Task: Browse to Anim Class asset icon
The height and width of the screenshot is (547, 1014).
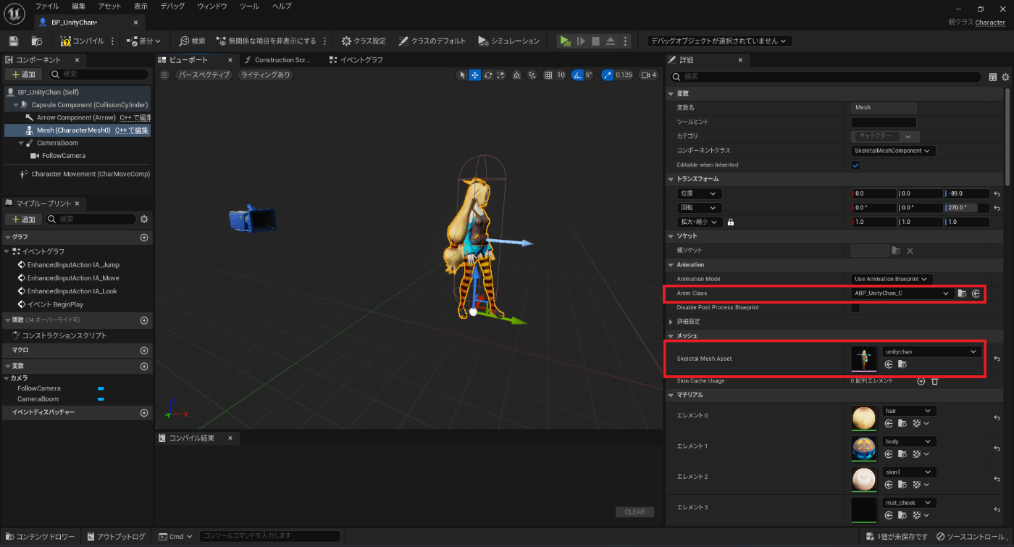Action: point(962,293)
